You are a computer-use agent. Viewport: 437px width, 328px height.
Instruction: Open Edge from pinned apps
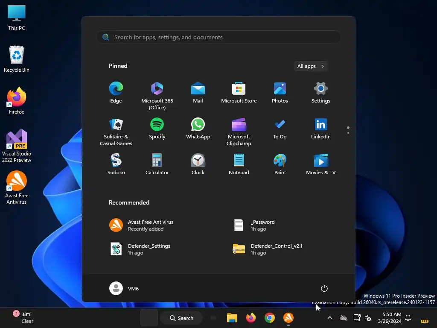116,93
